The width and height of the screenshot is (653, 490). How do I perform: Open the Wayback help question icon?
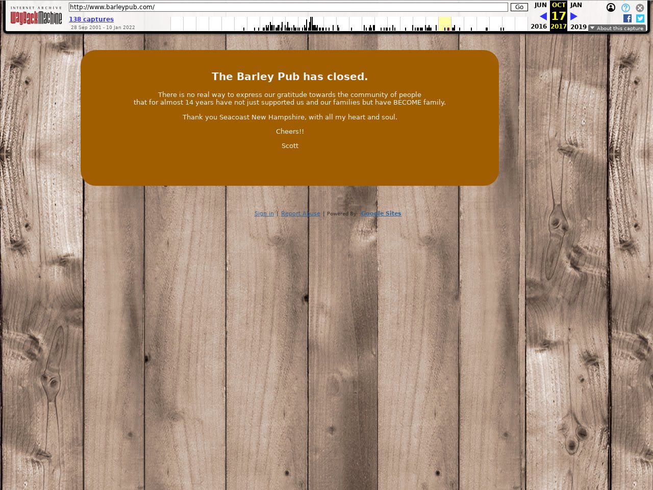tap(625, 8)
